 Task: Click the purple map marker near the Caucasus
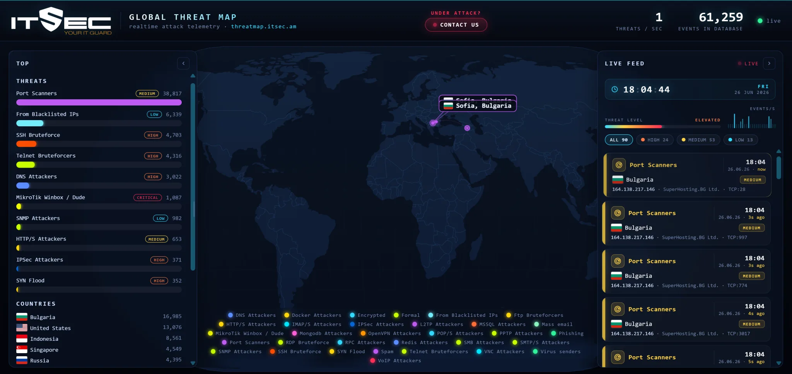coord(467,128)
